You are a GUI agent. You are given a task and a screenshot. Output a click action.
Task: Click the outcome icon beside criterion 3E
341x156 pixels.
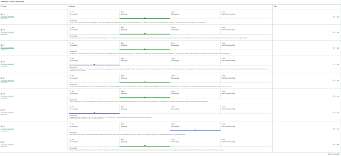(2, 142)
